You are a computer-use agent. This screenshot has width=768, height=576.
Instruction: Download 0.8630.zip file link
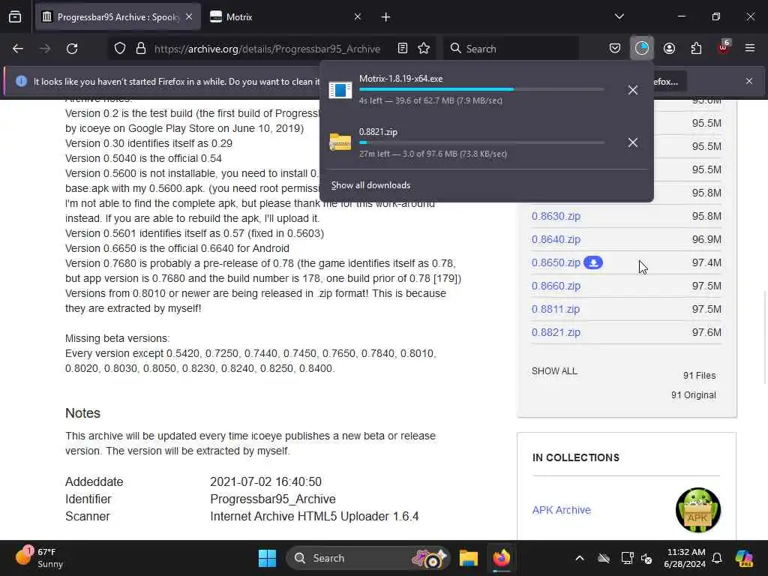[556, 216]
